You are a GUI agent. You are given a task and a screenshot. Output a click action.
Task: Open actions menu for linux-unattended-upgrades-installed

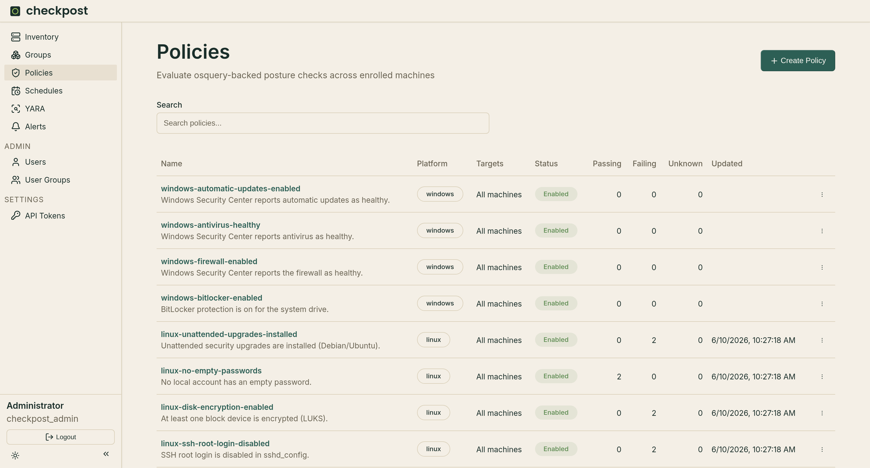[822, 340]
